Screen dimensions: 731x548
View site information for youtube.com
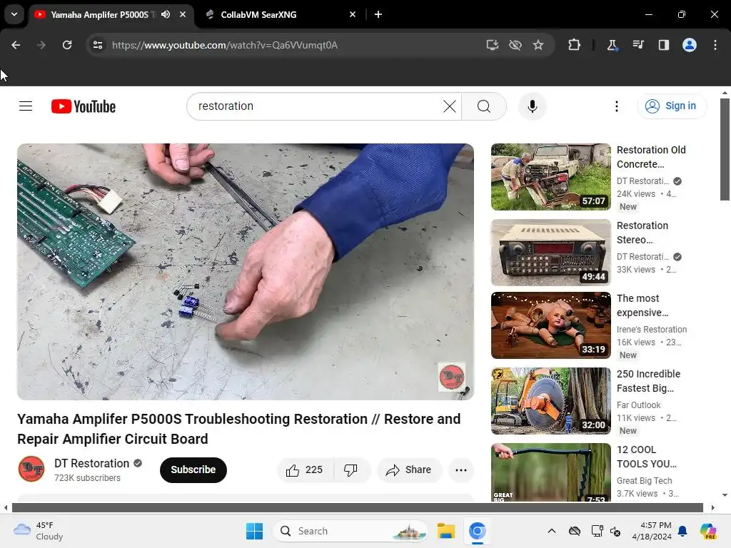tap(98, 45)
